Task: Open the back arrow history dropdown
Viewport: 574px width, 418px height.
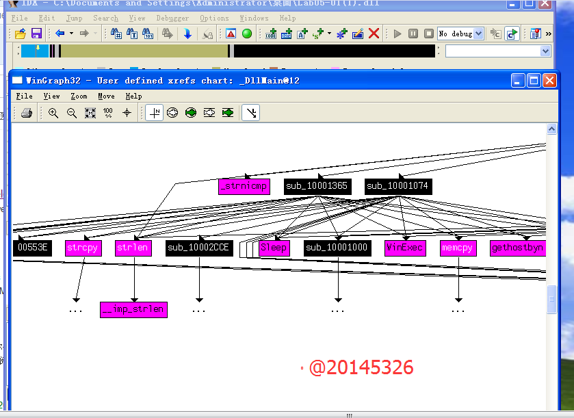Action: tap(70, 34)
